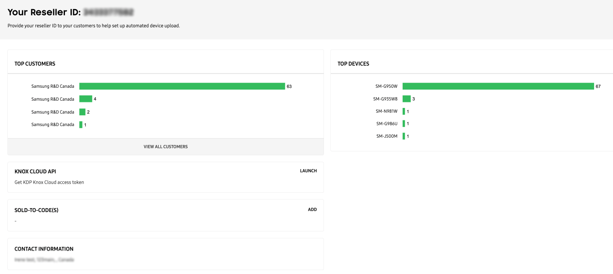Open the CONTACT INFORMATION card
The image size is (613, 274).
(x=166, y=254)
